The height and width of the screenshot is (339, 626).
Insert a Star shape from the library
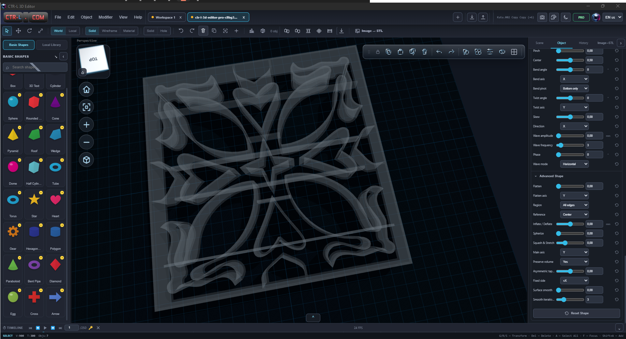[x=34, y=205]
